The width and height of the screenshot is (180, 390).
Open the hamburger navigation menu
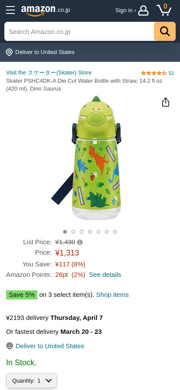point(10,10)
